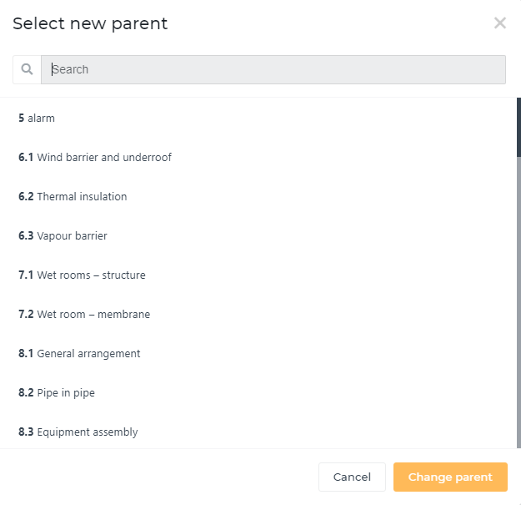The image size is (521, 505).
Task: Select 7.1 Wet rooms – structure
Action: pyautogui.click(x=258, y=275)
